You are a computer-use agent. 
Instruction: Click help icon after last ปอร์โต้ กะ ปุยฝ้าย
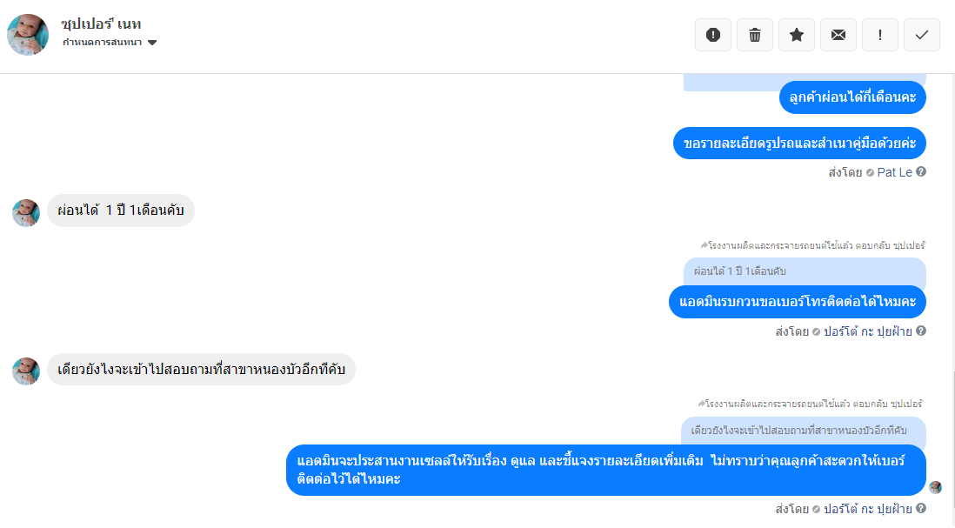pyautogui.click(x=921, y=508)
